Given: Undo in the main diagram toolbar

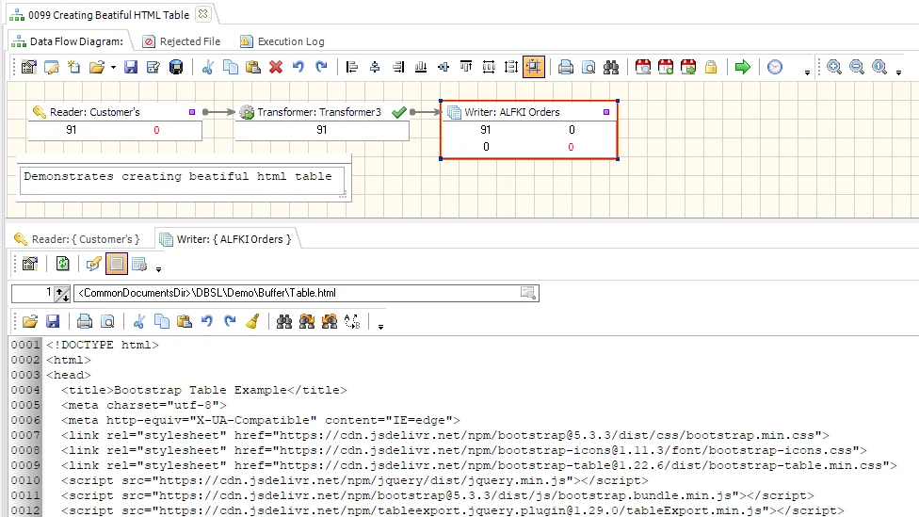Looking at the screenshot, I should 298,67.
